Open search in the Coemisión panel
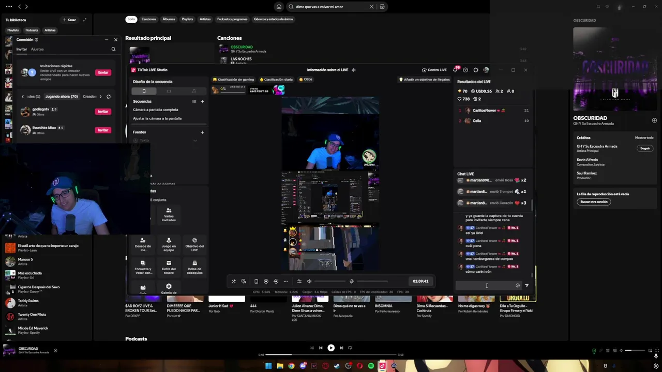Viewport: 662px width, 372px height. click(113, 49)
